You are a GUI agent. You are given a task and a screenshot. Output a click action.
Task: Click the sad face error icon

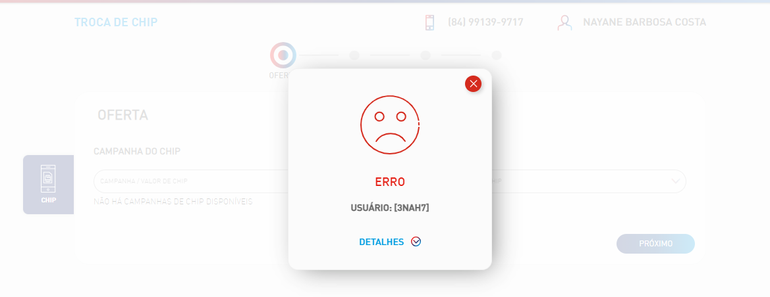pyautogui.click(x=390, y=125)
